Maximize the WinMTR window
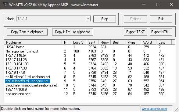This screenshot has width=179, height=112. click(x=158, y=5)
